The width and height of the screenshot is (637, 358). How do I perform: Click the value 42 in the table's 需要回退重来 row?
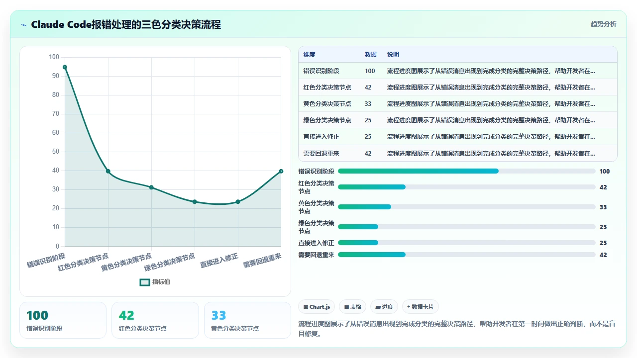pos(368,154)
